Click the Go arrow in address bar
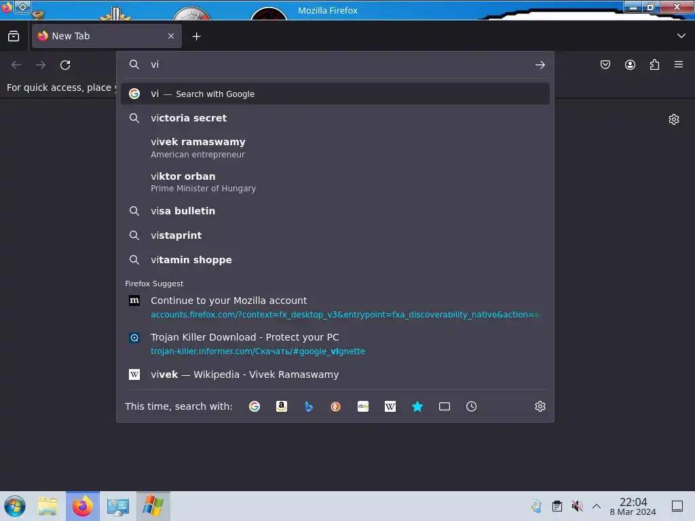The width and height of the screenshot is (695, 521). pos(540,65)
